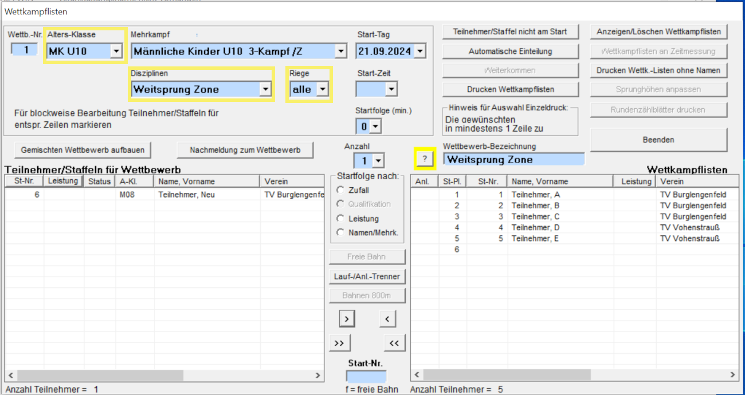Click the Beenden button

[658, 140]
